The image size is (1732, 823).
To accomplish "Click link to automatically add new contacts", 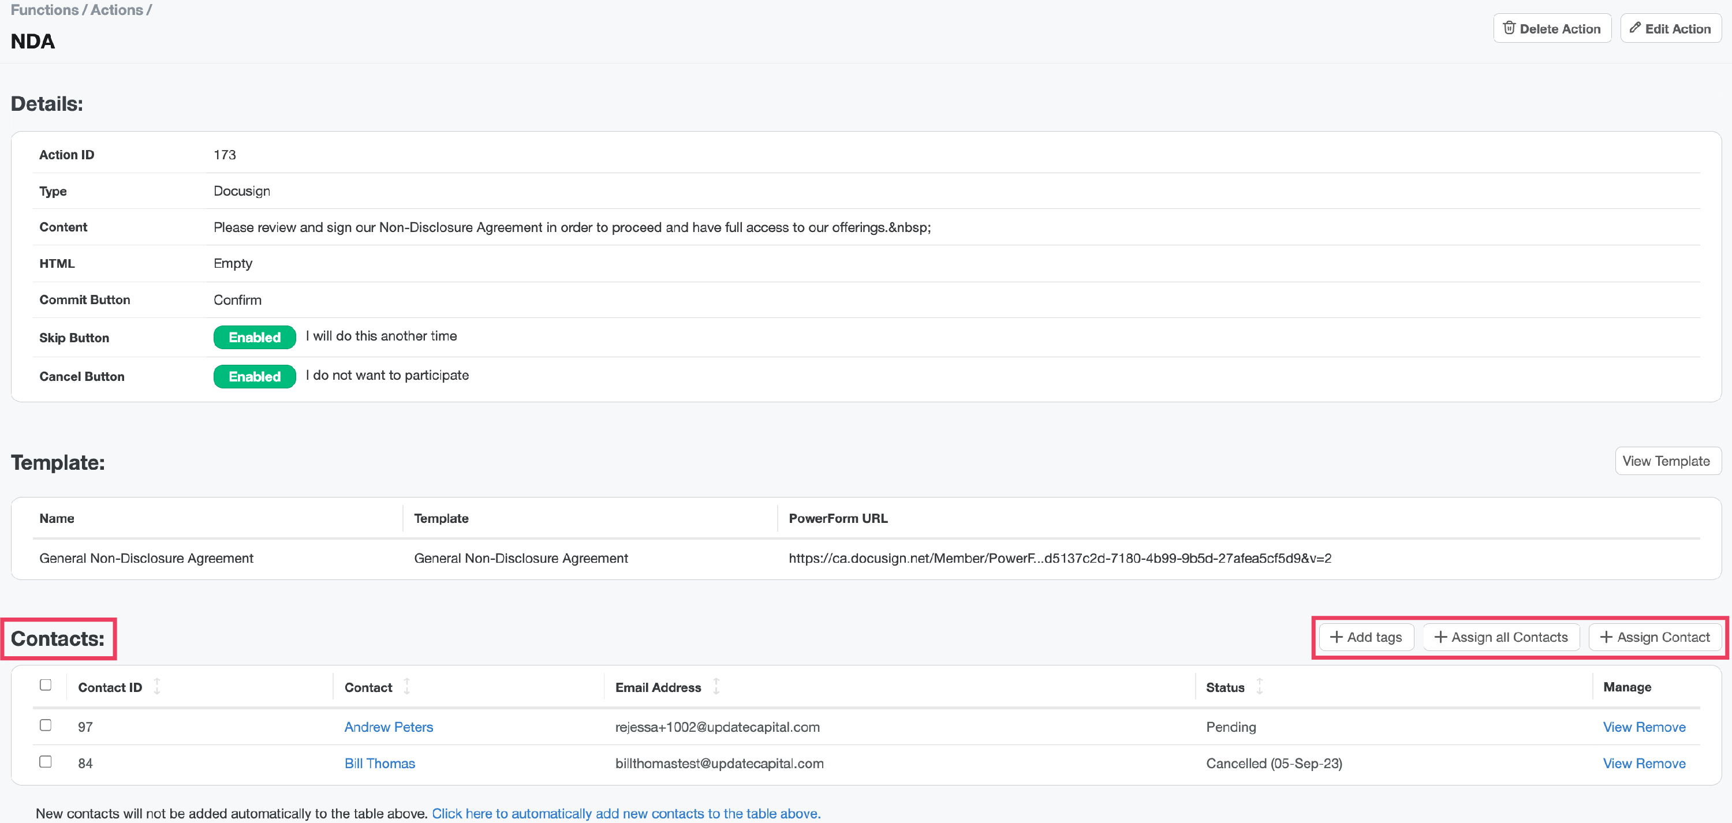I will pos(625,813).
